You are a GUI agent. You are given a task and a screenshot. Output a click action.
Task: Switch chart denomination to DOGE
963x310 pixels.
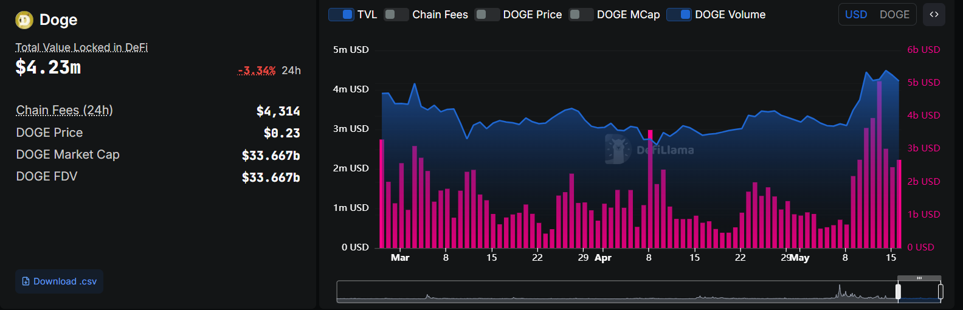pos(894,15)
